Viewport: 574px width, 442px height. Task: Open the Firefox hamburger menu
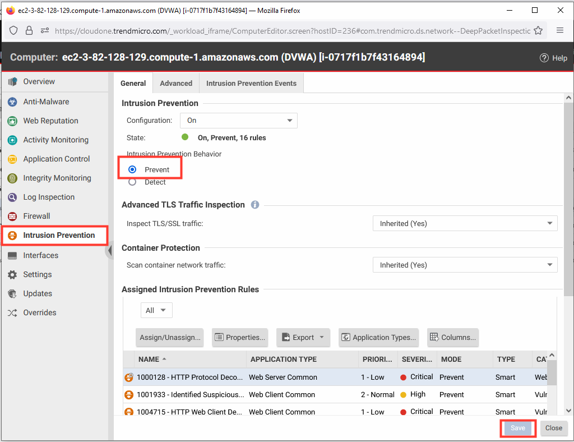pyautogui.click(x=560, y=30)
